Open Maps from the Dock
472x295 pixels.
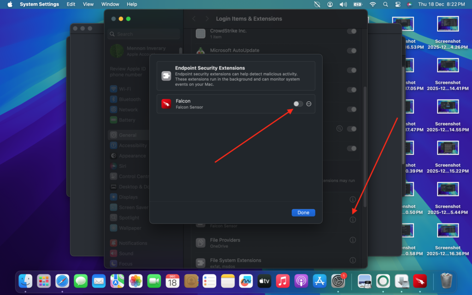click(x=118, y=281)
